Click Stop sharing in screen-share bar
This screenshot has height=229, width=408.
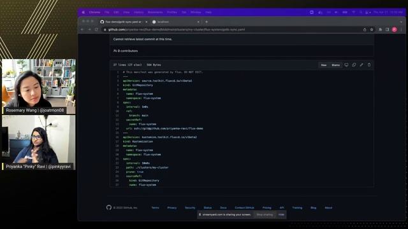pos(265,215)
